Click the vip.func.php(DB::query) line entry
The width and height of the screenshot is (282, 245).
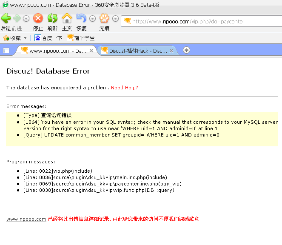tap(99, 190)
